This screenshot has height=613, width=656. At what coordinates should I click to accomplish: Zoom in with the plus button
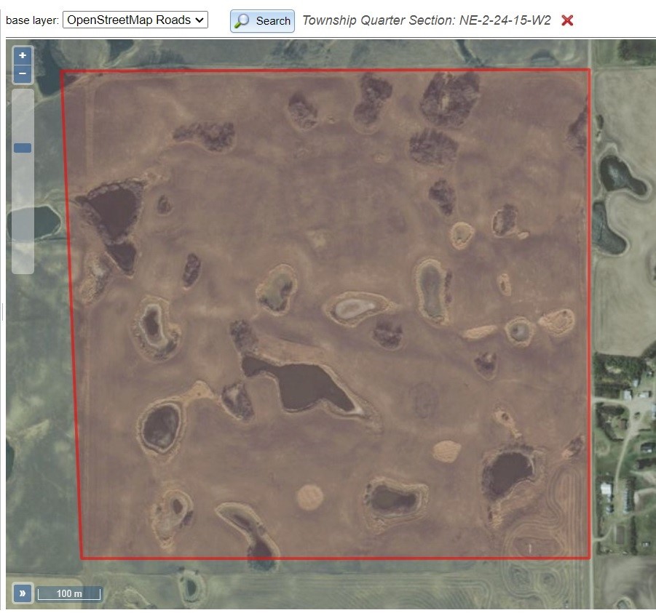pyautogui.click(x=23, y=55)
